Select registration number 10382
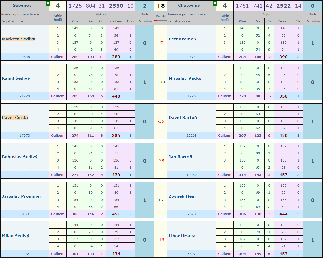 [x=192, y=175]
